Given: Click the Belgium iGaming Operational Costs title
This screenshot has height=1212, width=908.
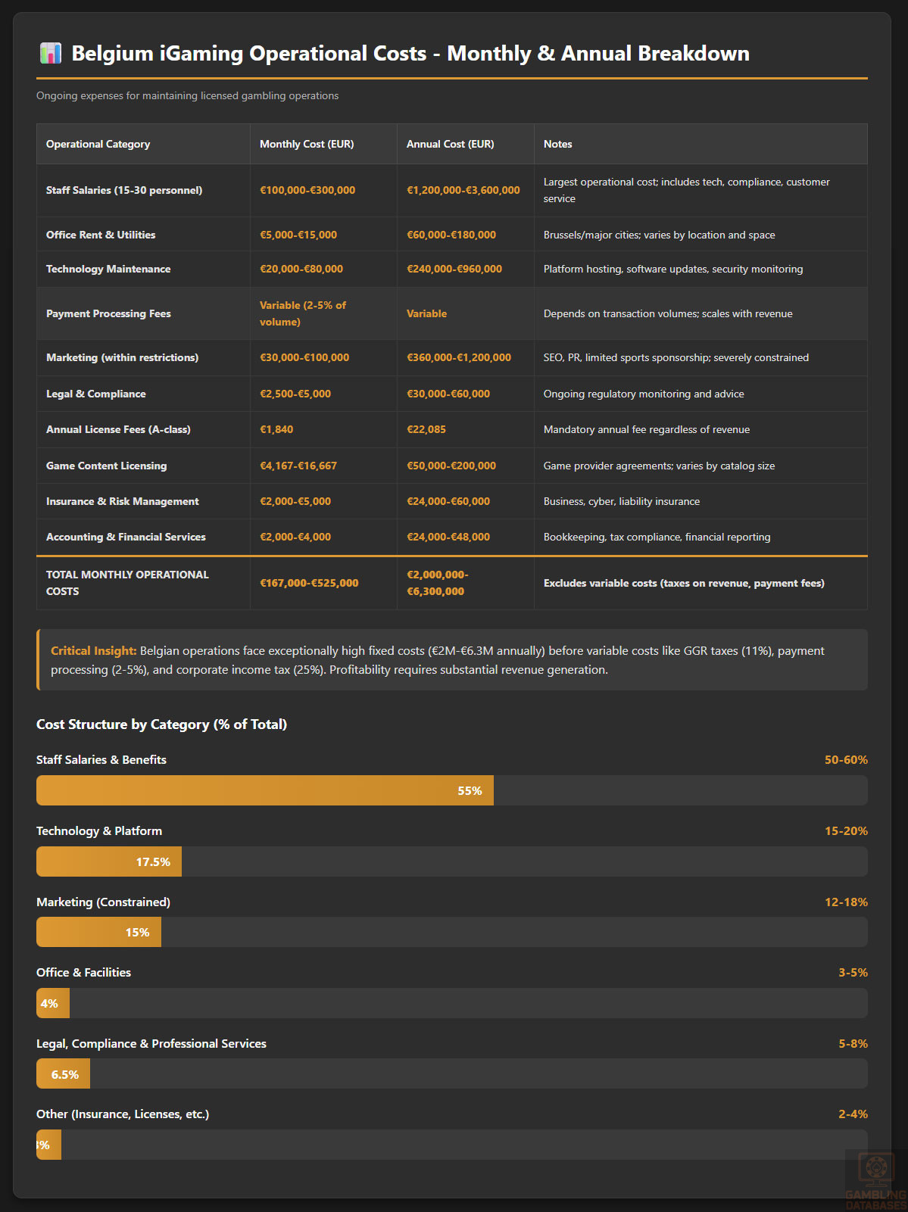Looking at the screenshot, I should click(x=410, y=54).
